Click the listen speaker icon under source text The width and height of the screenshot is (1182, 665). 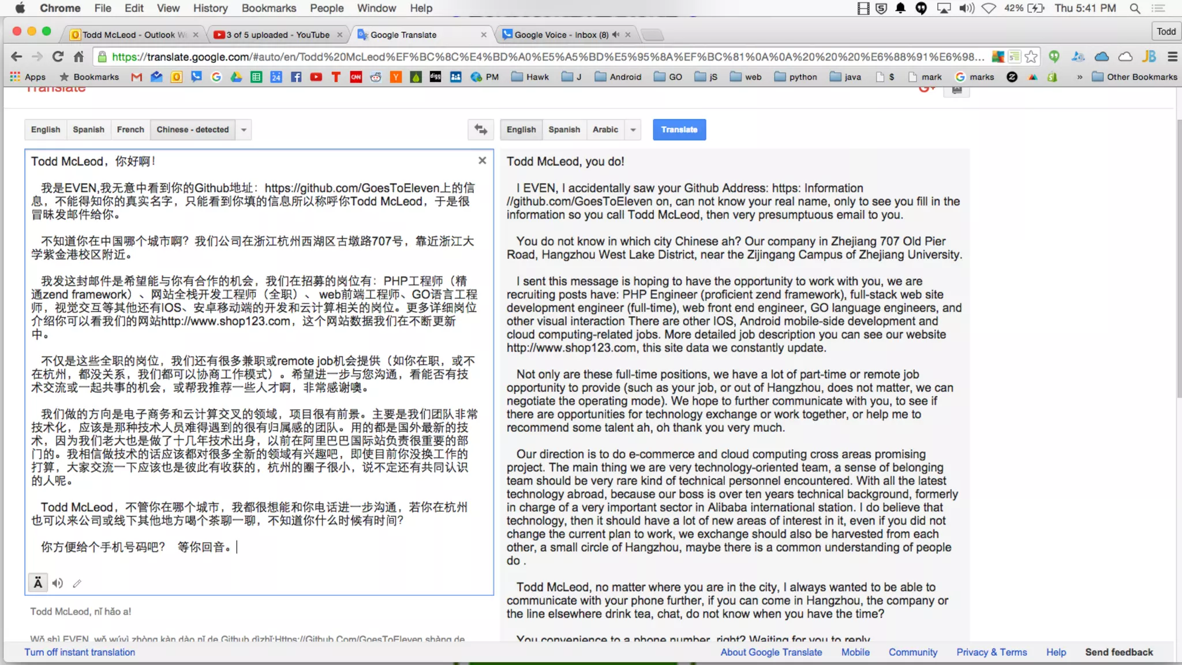click(57, 583)
